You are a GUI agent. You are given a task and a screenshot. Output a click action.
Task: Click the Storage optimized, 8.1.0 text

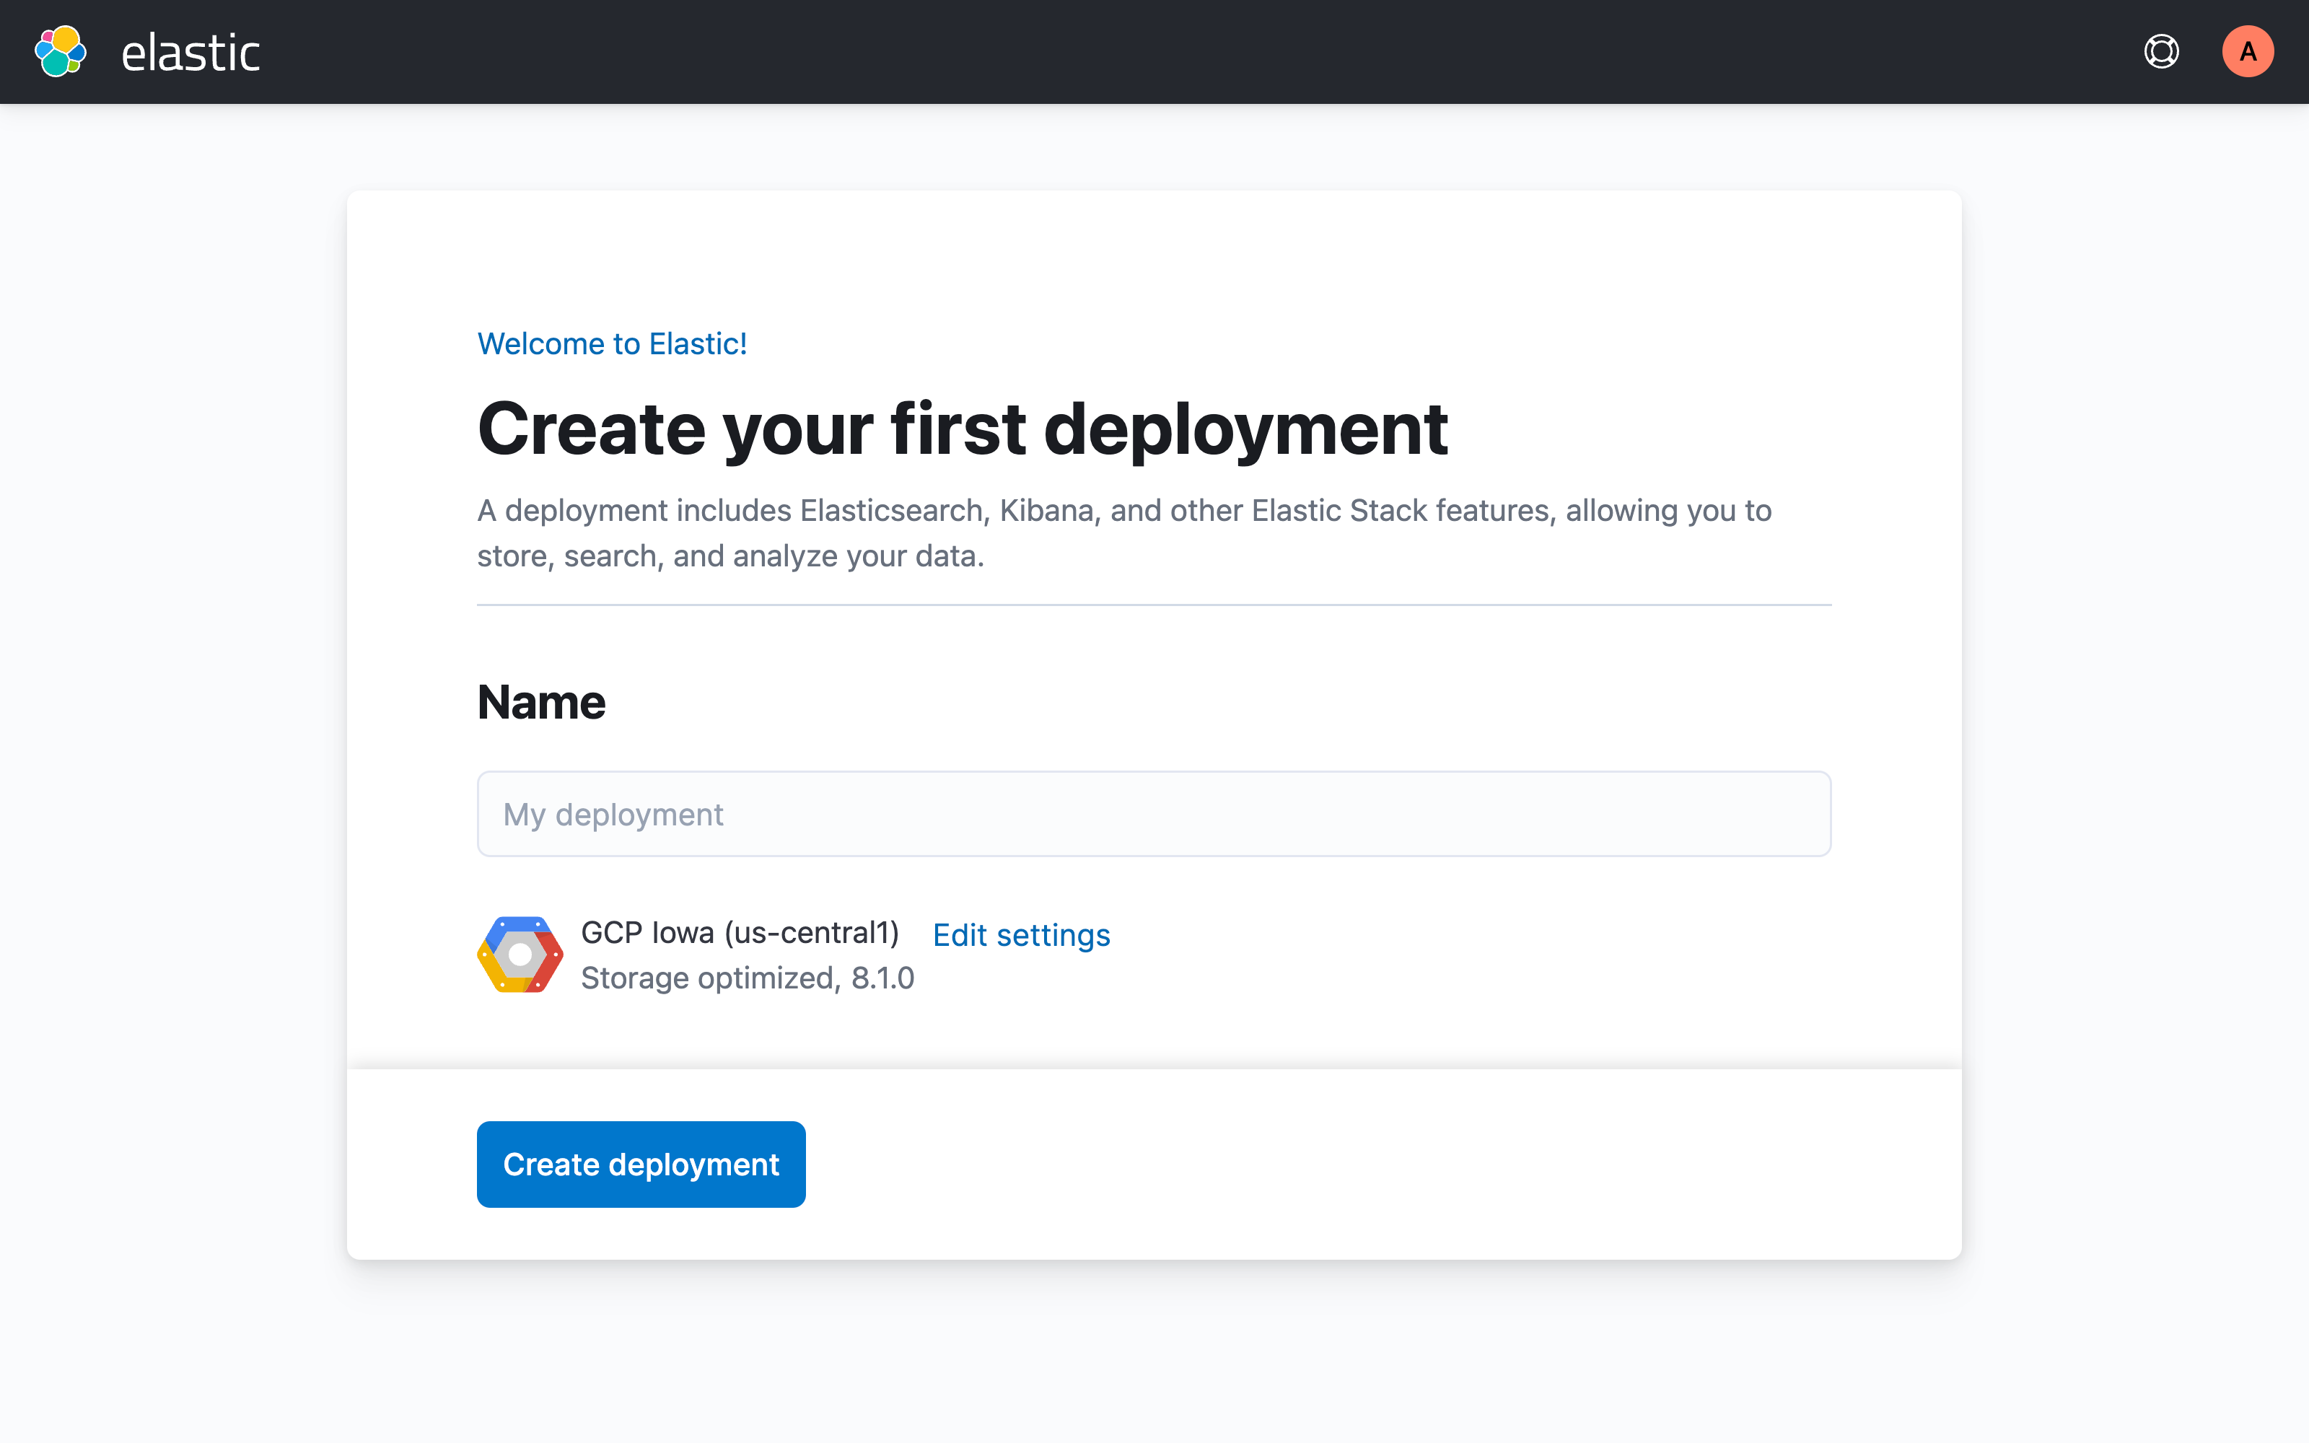pyautogui.click(x=747, y=978)
